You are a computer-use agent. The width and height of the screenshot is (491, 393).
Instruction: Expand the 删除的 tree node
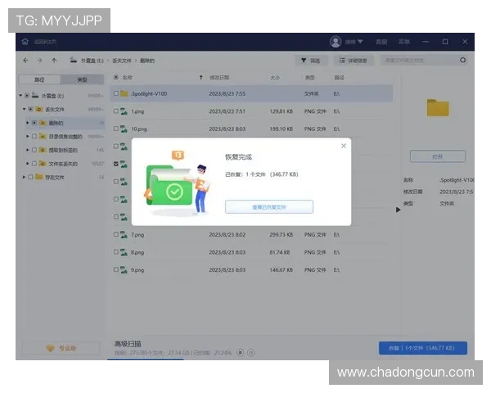(28, 123)
